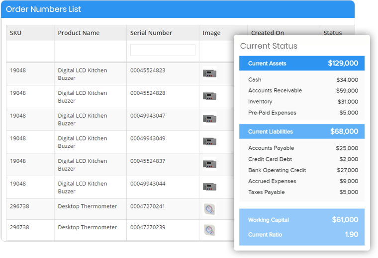Sort by Serial Number column header

[151, 33]
